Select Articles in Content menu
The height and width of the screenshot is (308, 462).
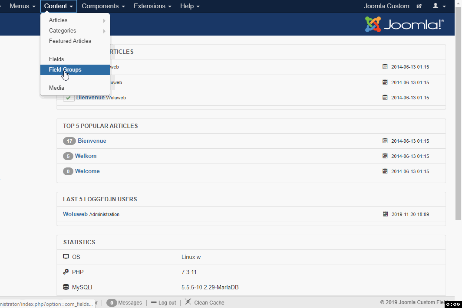(58, 20)
